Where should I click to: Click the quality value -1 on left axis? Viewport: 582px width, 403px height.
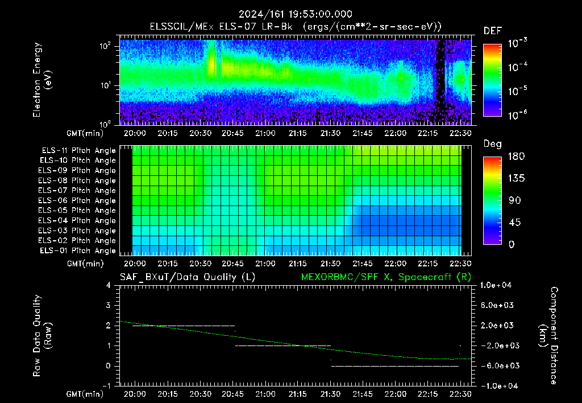106,386
